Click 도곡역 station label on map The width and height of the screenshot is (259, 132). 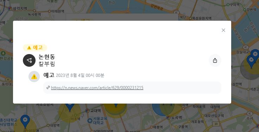click(x=176, y=118)
